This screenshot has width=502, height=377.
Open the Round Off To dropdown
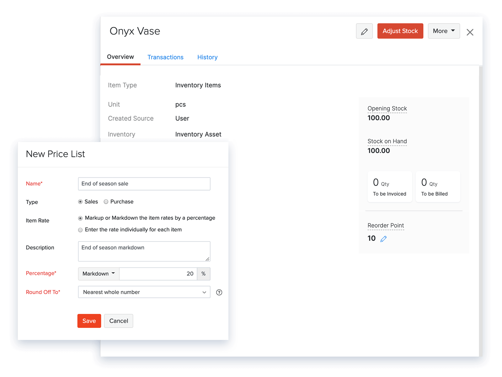(x=144, y=292)
